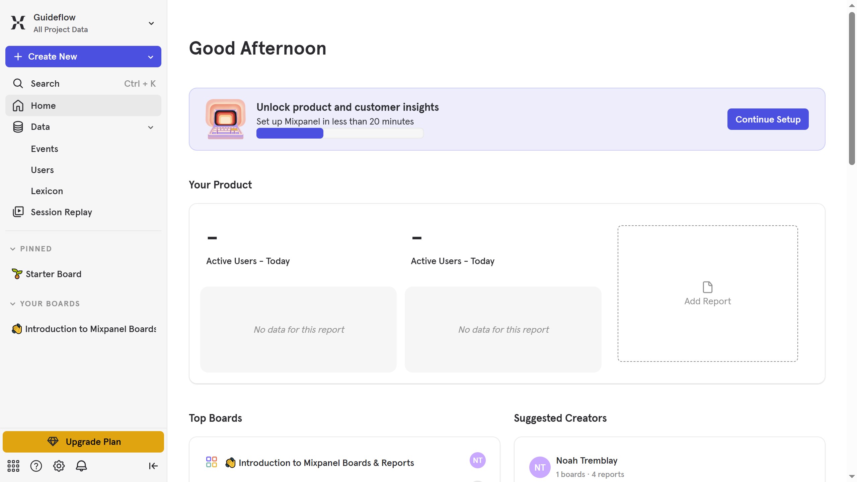Click Noah Tremblay's NT avatar
The width and height of the screenshot is (857, 482).
pos(540,467)
